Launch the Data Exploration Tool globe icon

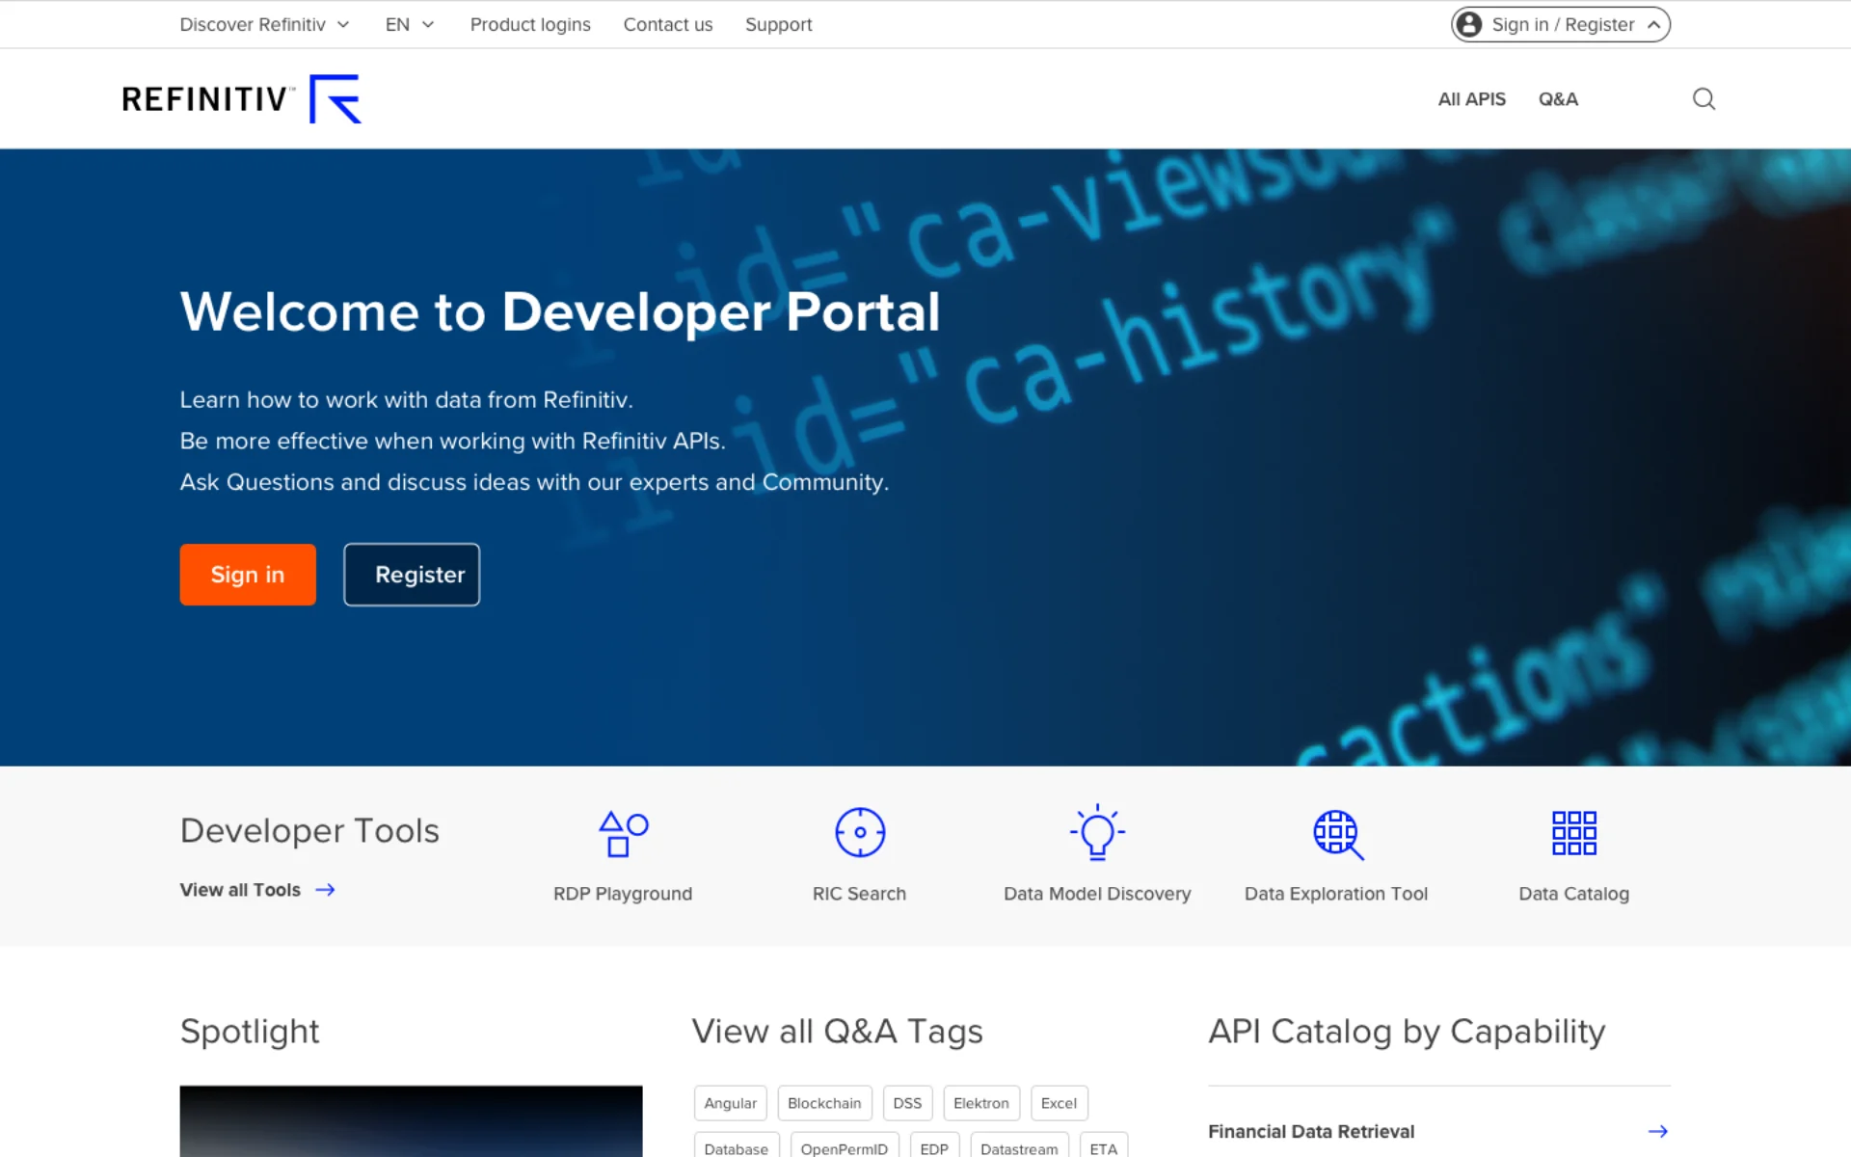[1338, 834]
